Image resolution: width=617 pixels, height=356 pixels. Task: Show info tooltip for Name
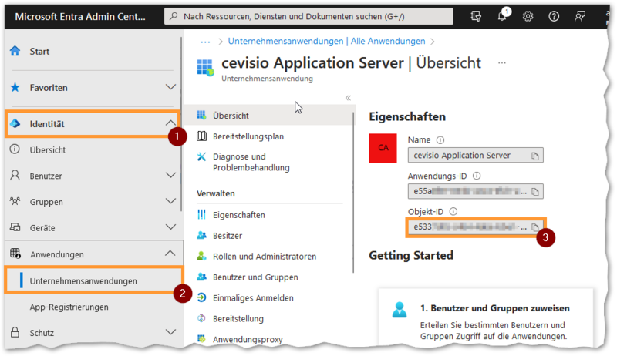click(x=440, y=140)
